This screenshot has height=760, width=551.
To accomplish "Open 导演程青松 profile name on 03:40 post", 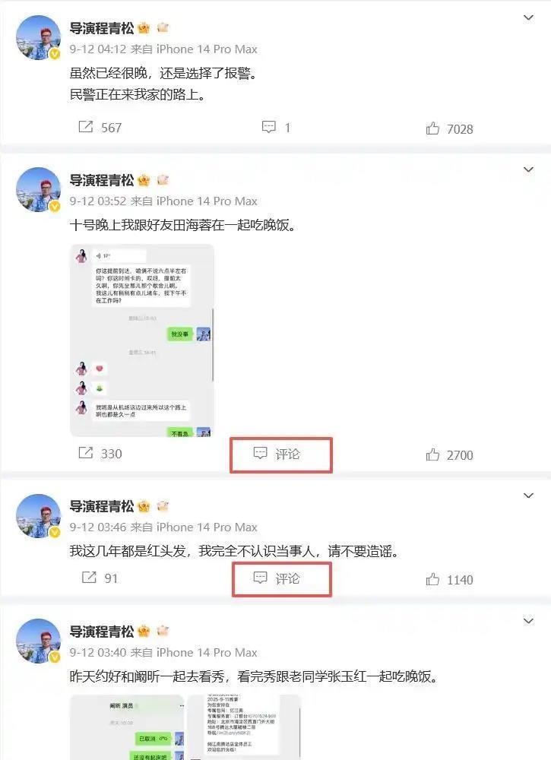I will [102, 632].
